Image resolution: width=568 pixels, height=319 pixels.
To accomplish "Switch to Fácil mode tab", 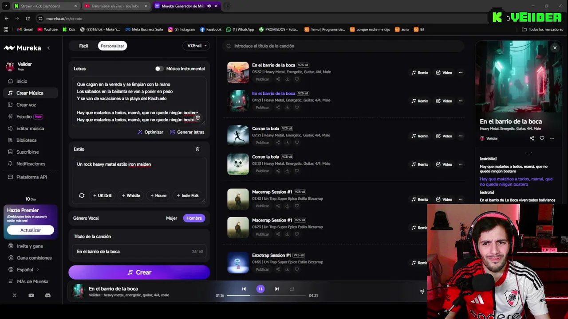I will tap(83, 46).
